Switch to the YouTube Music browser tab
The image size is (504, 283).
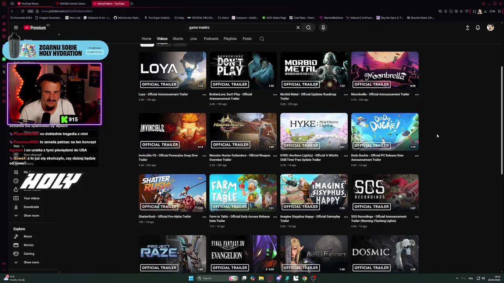[33, 4]
